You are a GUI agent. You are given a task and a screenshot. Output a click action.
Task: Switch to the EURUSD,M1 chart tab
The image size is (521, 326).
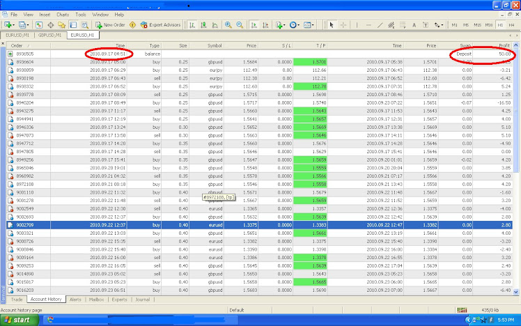(17, 36)
